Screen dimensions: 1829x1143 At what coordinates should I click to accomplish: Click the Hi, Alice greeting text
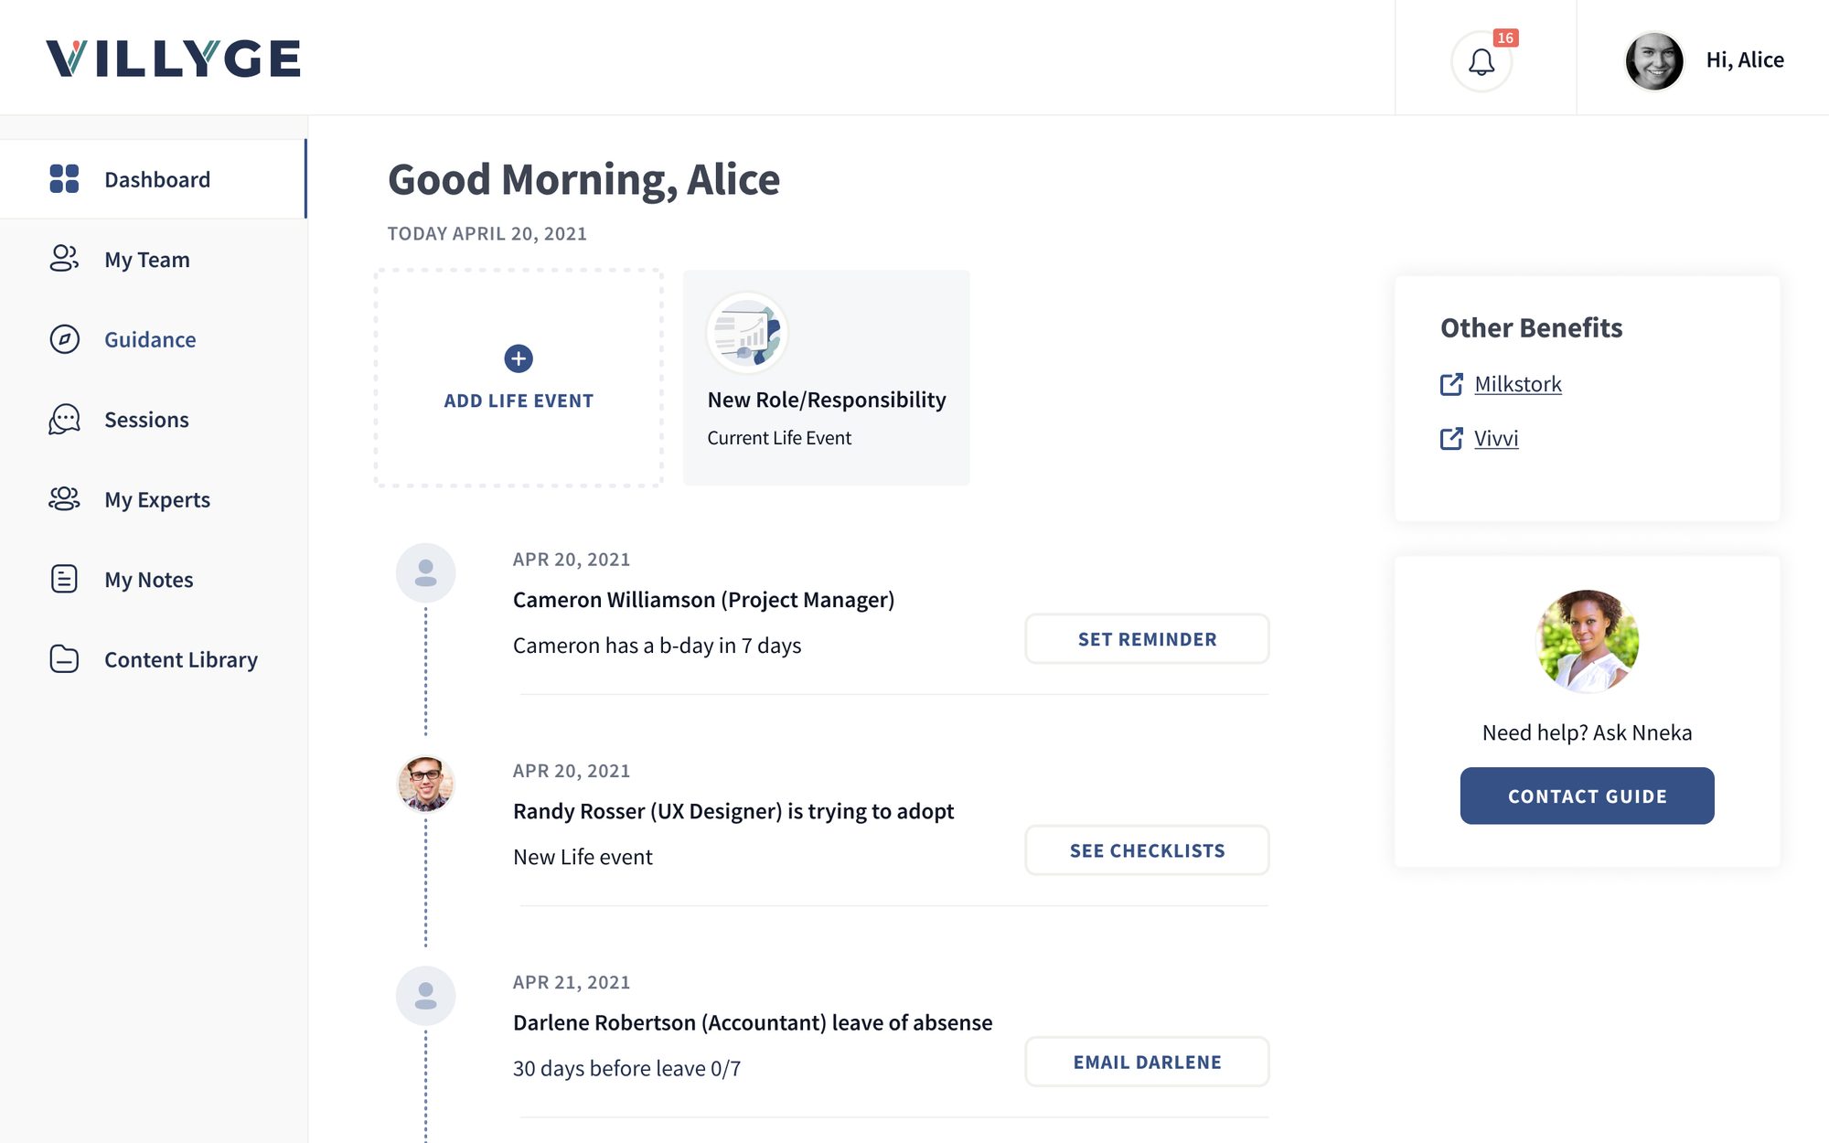point(1745,60)
